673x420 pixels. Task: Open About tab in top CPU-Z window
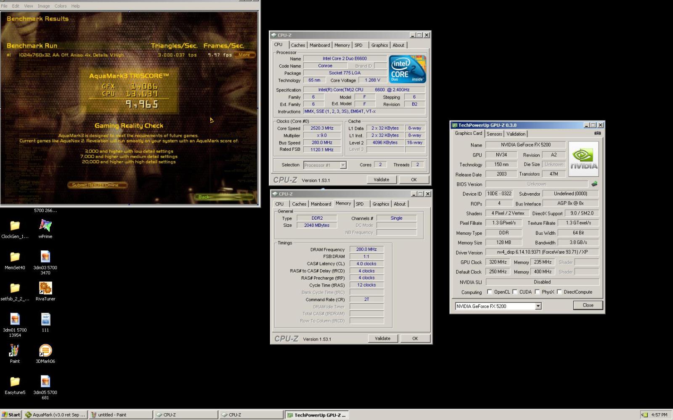click(x=398, y=45)
